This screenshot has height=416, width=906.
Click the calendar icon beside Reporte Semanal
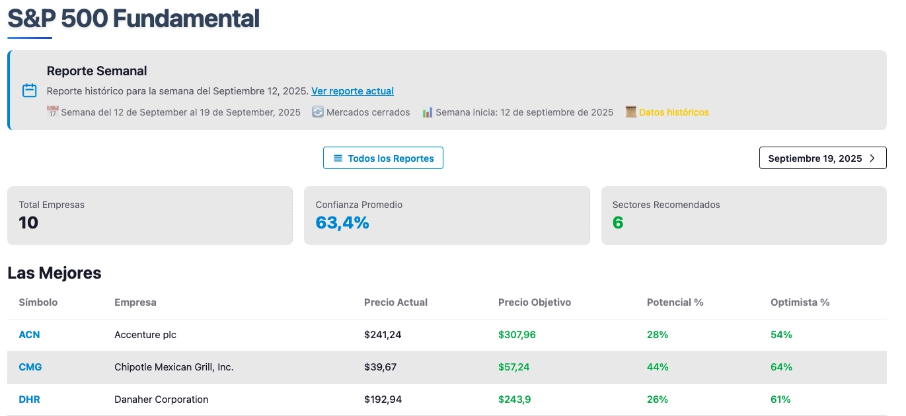(30, 90)
